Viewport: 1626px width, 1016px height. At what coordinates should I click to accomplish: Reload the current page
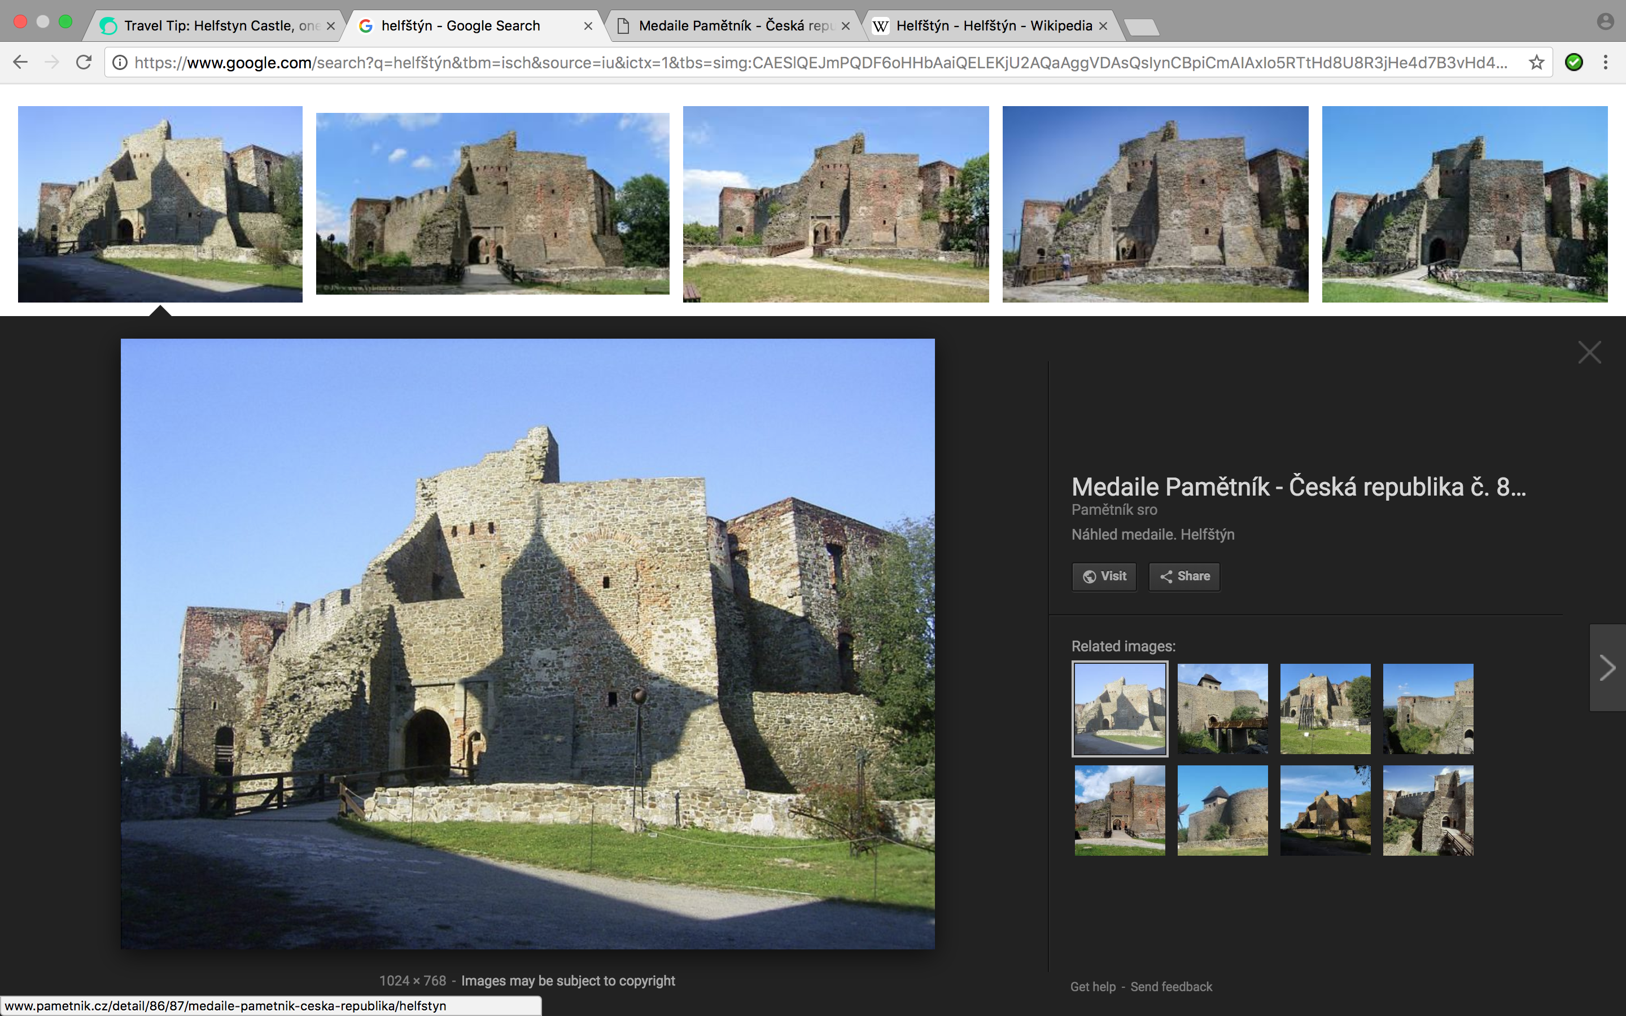[x=84, y=63]
